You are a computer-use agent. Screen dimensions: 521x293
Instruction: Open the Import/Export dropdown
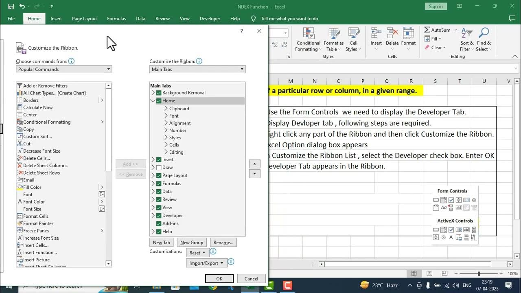206,263
